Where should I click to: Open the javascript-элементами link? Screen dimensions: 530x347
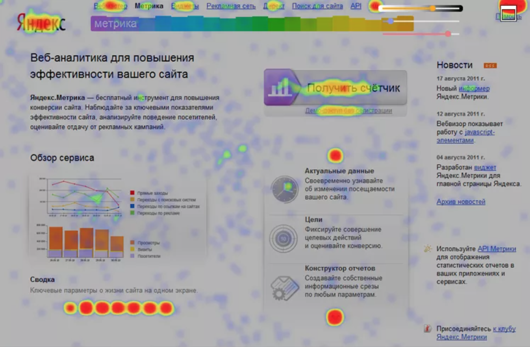tap(466, 136)
